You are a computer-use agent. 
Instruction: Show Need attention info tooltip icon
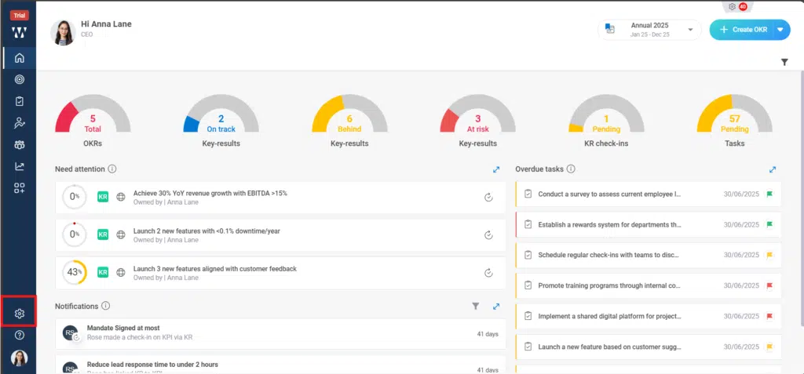(112, 169)
